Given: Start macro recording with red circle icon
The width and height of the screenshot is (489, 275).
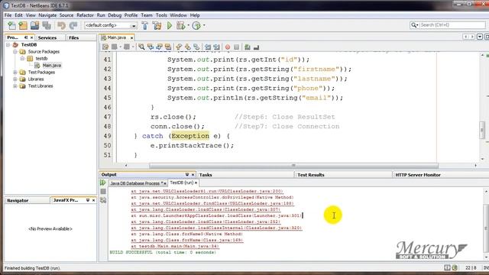Looking at the screenshot, I should [228, 47].
